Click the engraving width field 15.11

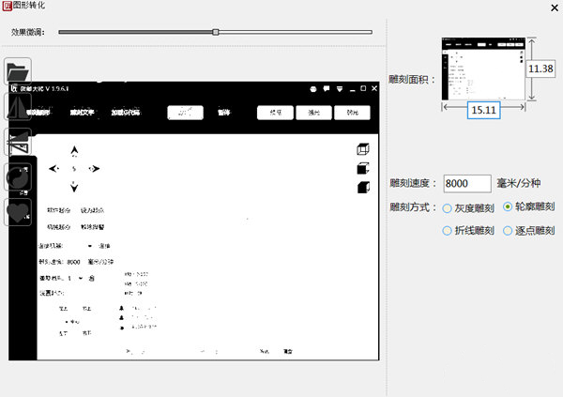(483, 110)
